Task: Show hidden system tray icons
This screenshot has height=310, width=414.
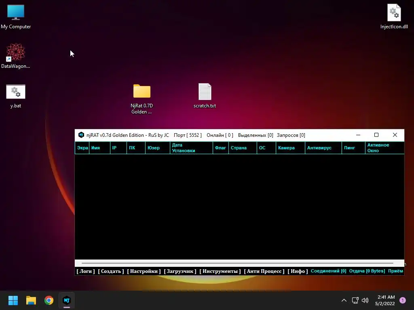Action: click(344, 300)
